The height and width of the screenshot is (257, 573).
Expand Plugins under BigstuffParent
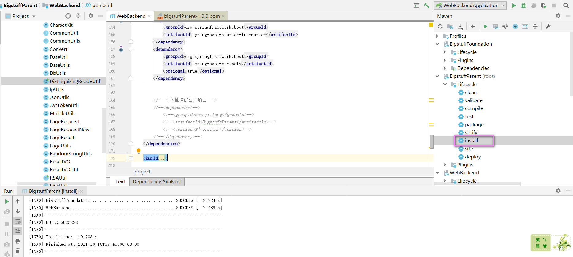click(x=445, y=165)
